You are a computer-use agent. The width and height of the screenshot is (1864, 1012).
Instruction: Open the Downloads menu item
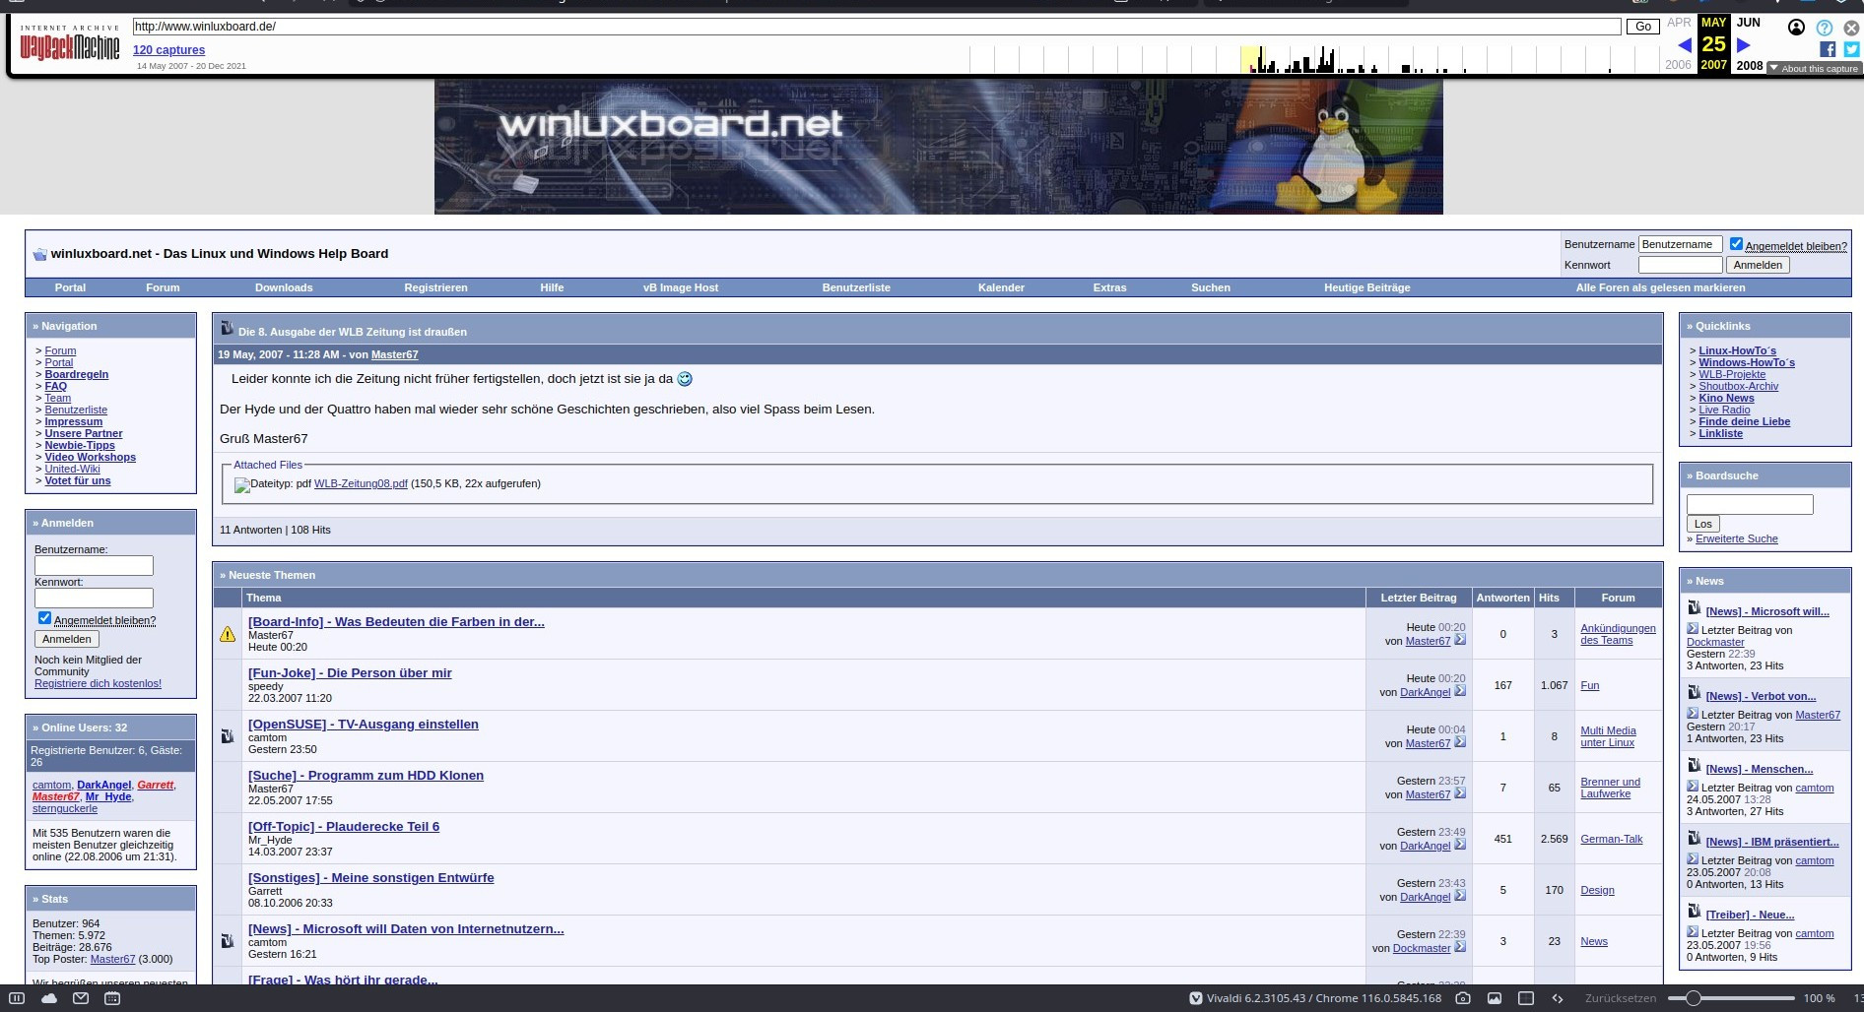[x=284, y=287]
